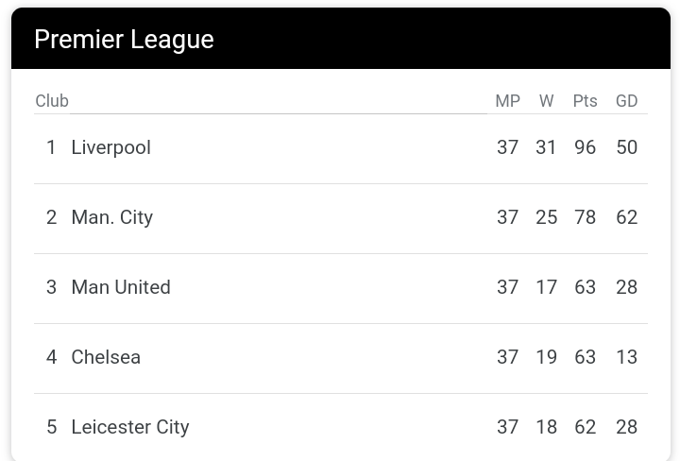The image size is (680, 461).
Task: Click Chelsea's goal difference of 13
Action: 626,357
